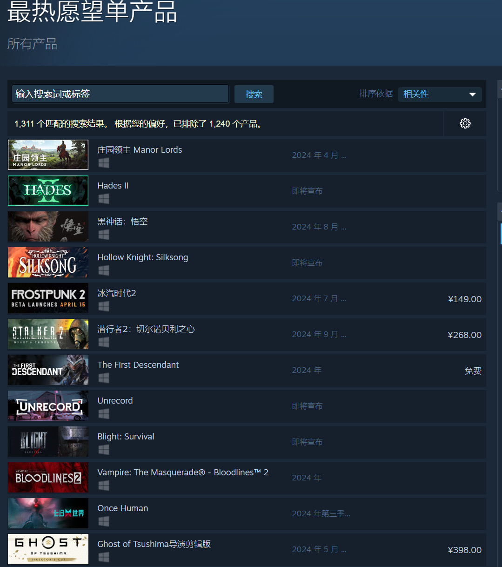
Task: Open the Vampire: The Masquerade Bloodlines 2 link
Action: [183, 472]
